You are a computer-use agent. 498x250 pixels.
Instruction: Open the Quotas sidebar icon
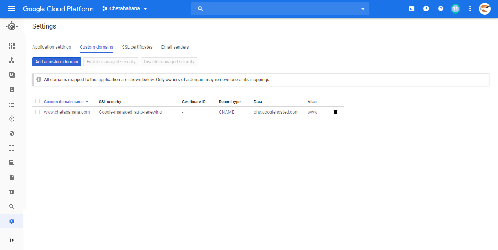point(12,163)
